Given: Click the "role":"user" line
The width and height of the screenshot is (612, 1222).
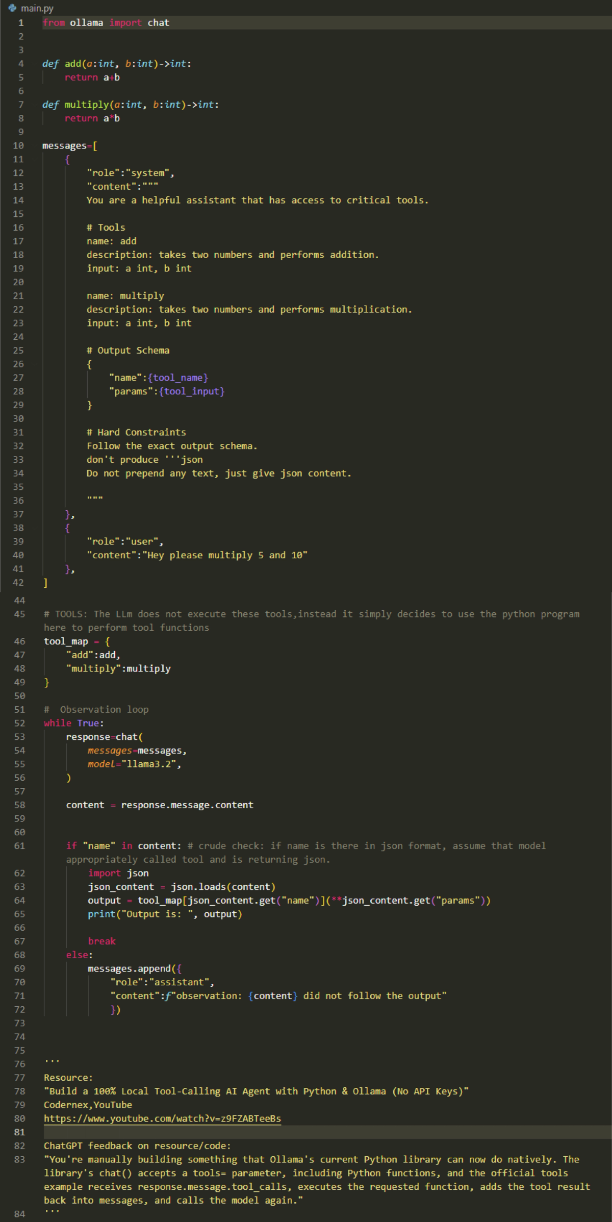Looking at the screenshot, I should pyautogui.click(x=125, y=541).
